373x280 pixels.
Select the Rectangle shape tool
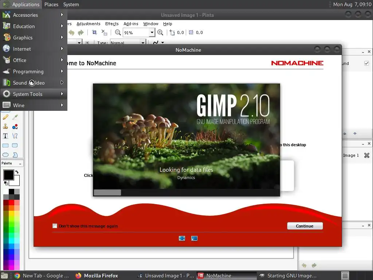(x=5, y=145)
